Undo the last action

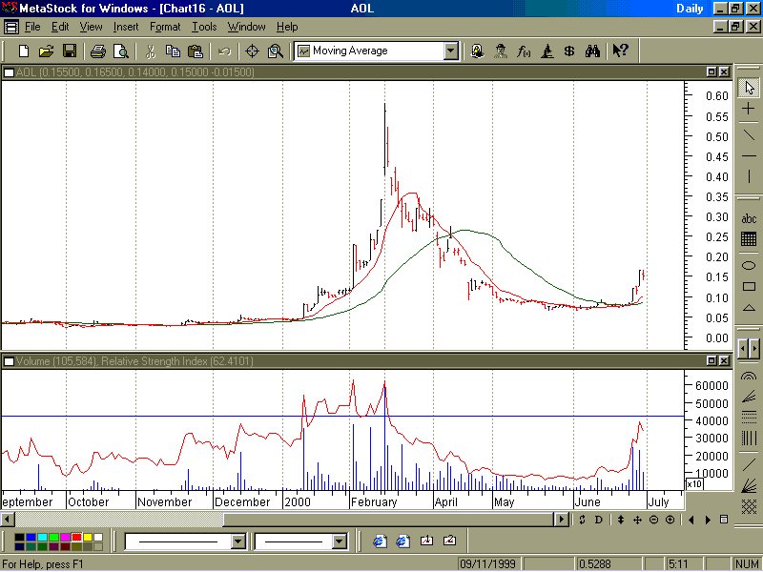click(224, 51)
